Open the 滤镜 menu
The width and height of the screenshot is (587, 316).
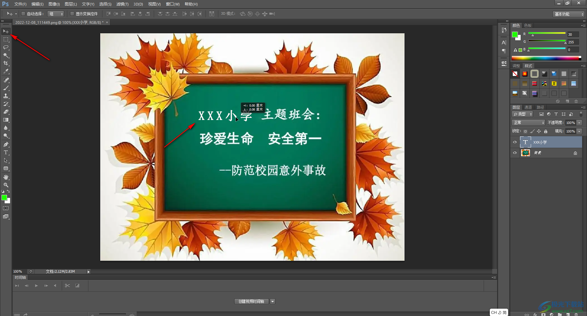[x=122, y=4]
